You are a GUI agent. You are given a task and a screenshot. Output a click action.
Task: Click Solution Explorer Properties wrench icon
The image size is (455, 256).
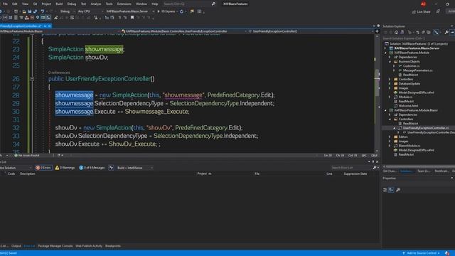coord(446,32)
